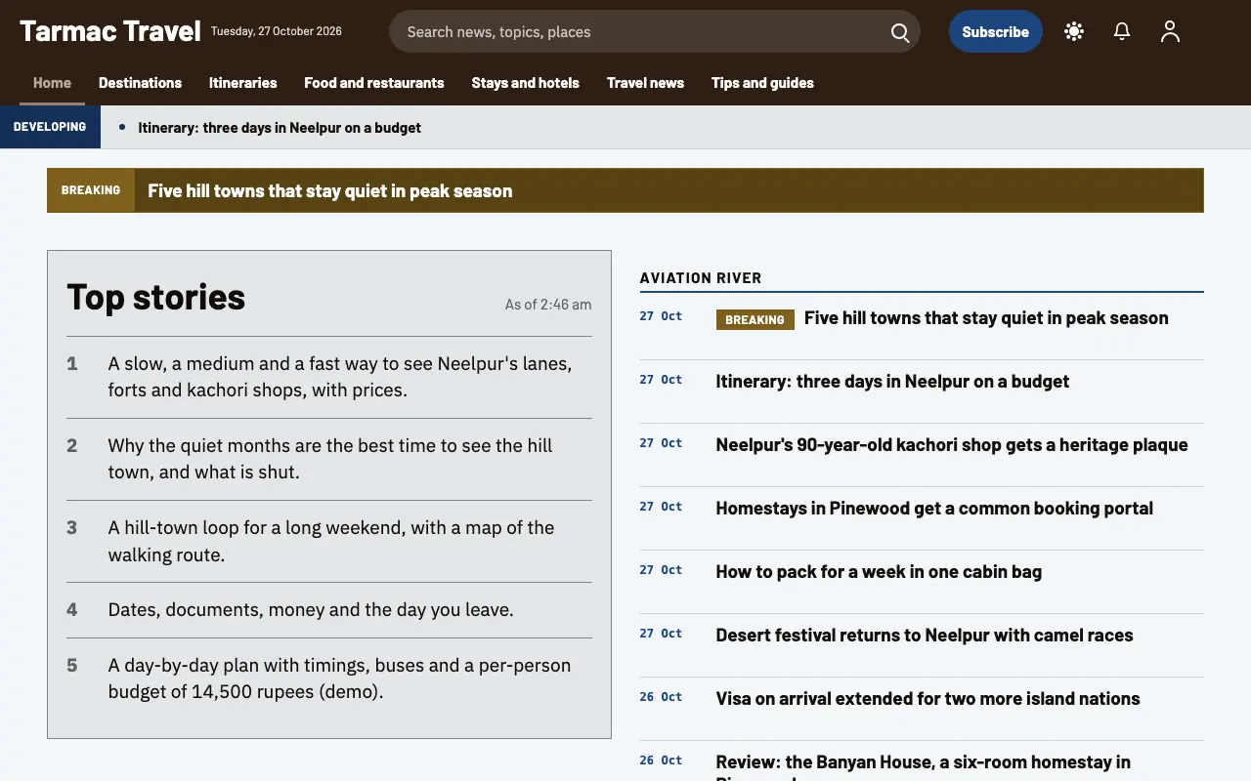
Task: Click the BREAKING badge in Aviation River
Action: pyautogui.click(x=755, y=319)
